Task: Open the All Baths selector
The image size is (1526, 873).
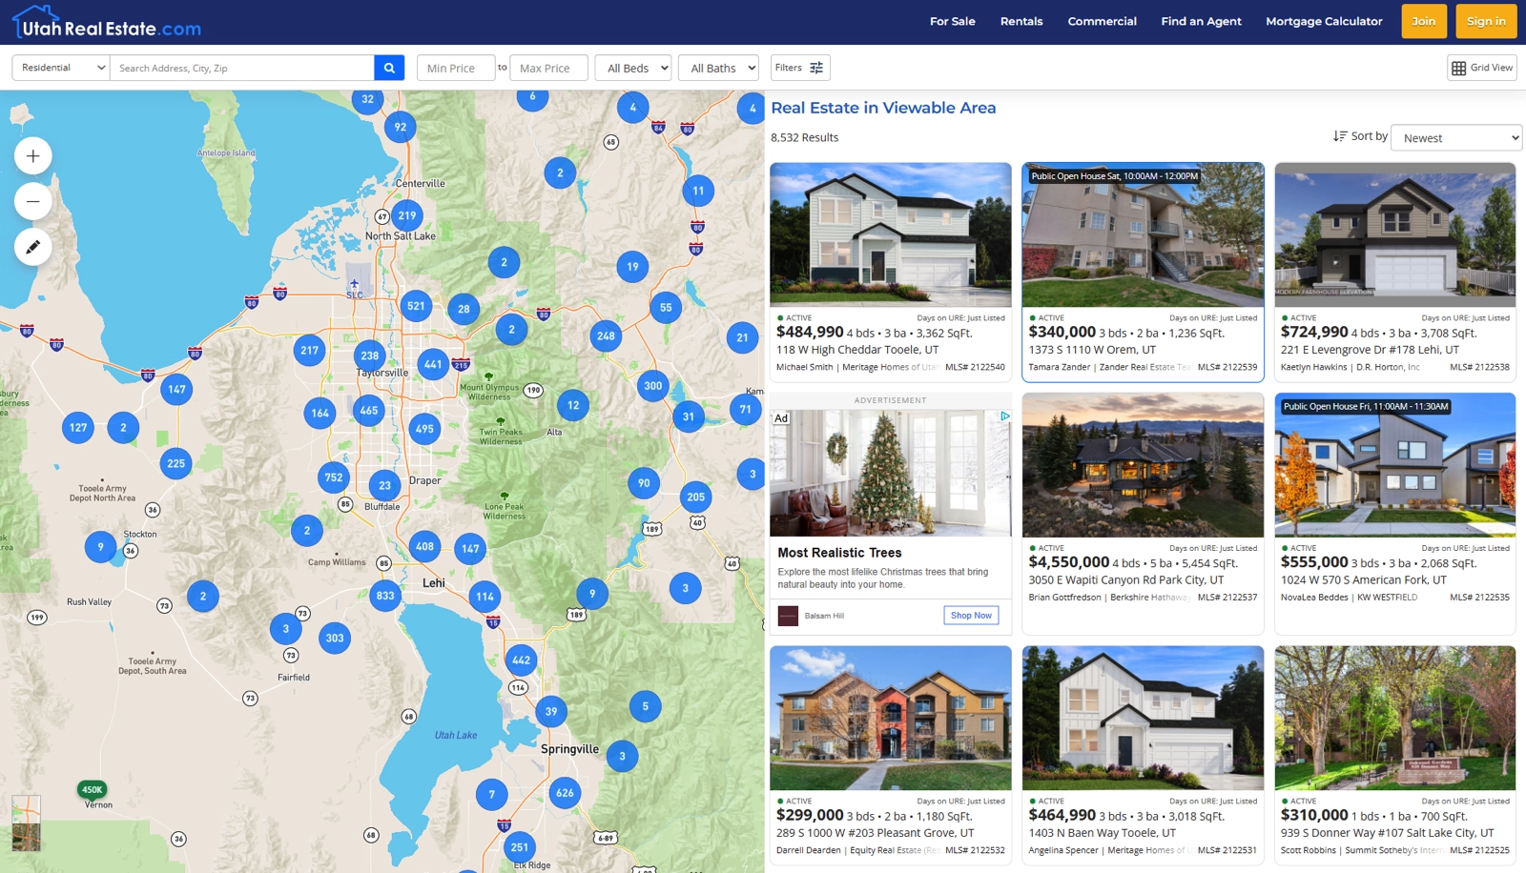Action: click(718, 68)
